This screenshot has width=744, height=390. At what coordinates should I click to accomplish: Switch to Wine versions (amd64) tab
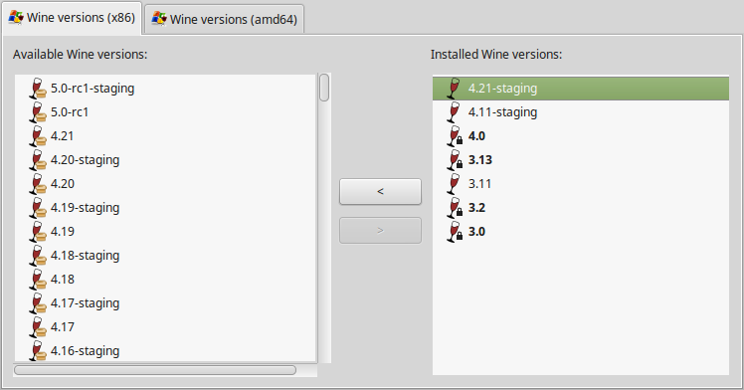click(225, 19)
